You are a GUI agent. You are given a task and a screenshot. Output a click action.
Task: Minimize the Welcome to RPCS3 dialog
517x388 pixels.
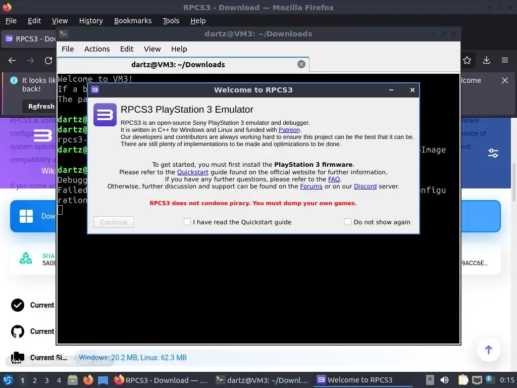tap(391, 90)
